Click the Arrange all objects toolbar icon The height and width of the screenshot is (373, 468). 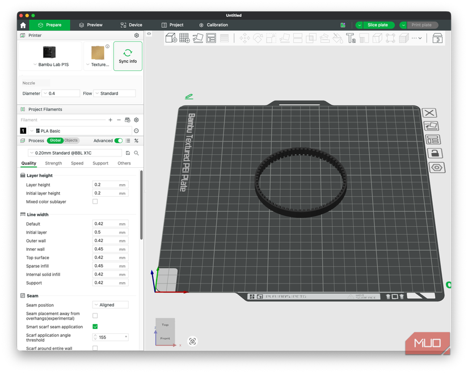click(211, 38)
